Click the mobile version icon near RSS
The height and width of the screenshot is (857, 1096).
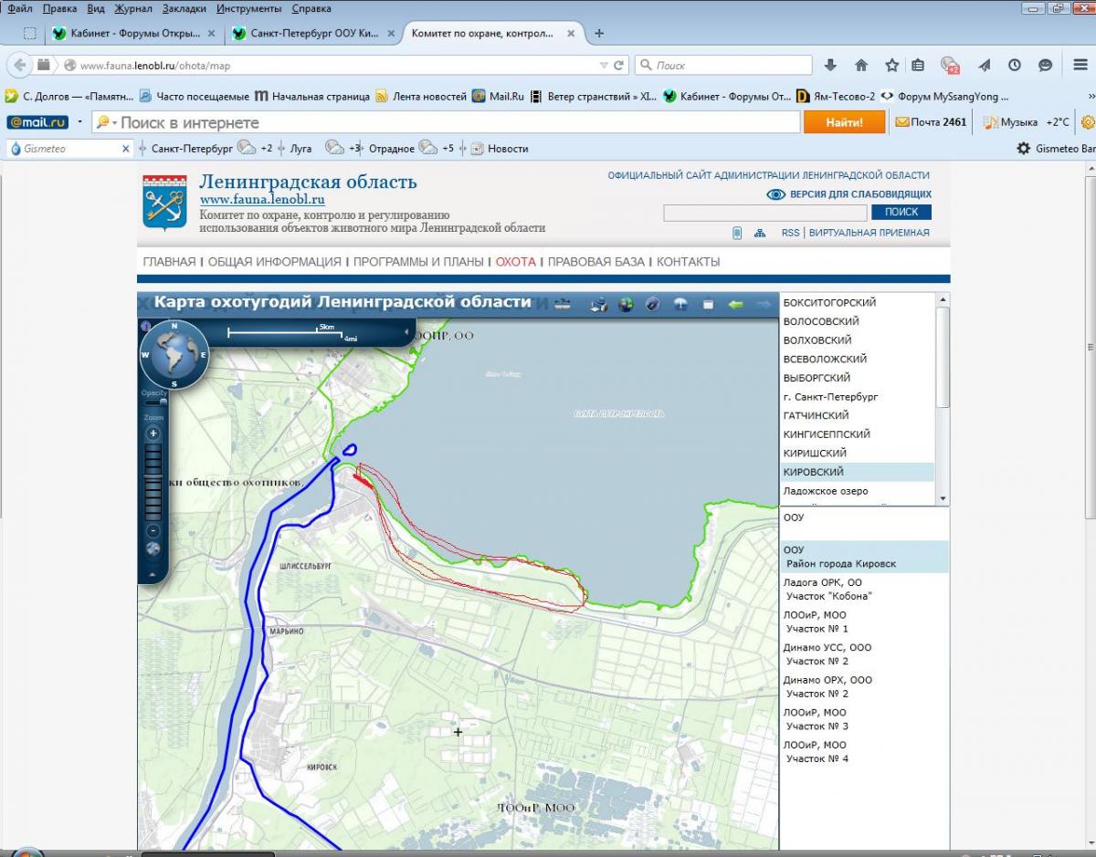pyautogui.click(x=737, y=233)
